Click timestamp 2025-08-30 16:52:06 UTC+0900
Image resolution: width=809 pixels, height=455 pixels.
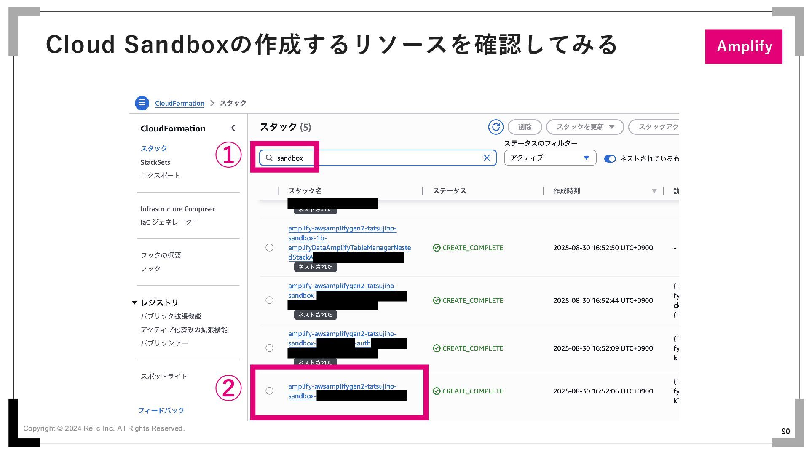pyautogui.click(x=603, y=391)
